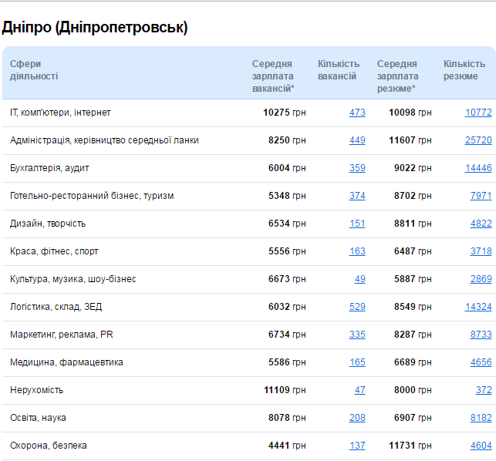This screenshot has height=461, width=496.
Task: Open the 8733 resumes link for Маркетинг, реклама
Action: (481, 335)
